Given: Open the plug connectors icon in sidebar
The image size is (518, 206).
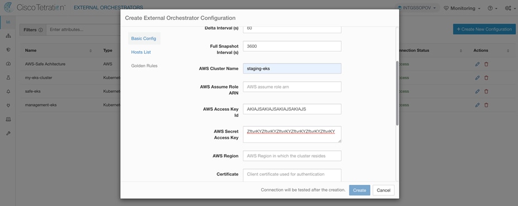Looking at the screenshot, I should [x=8, y=105].
